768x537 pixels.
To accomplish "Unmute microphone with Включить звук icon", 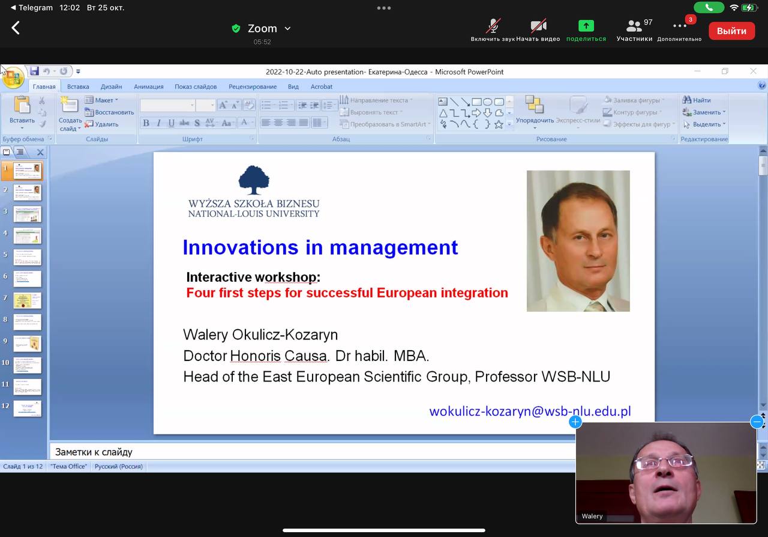I will coord(493,28).
